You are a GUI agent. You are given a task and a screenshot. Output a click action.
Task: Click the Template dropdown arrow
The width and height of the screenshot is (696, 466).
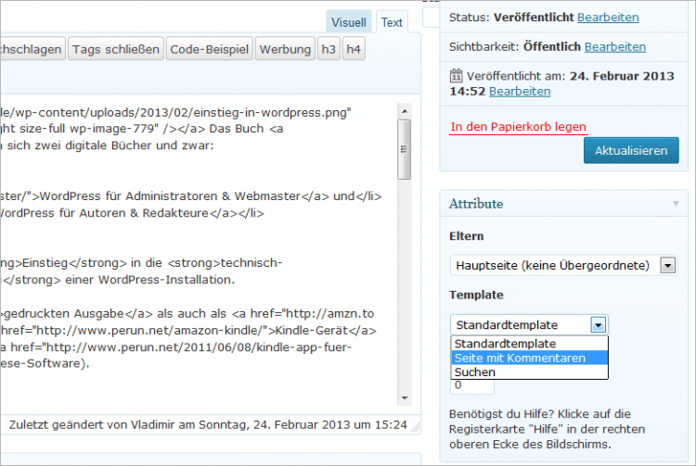(x=599, y=325)
